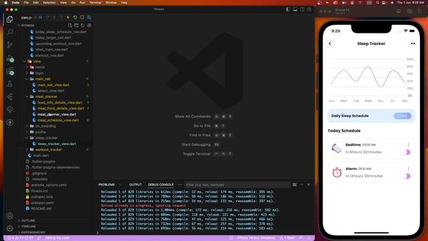
Task: Toggle the Bedtime switch
Action: click(406, 152)
